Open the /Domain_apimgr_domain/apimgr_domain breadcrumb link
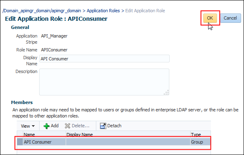The width and height of the screenshot is (244, 155). coord(42,11)
